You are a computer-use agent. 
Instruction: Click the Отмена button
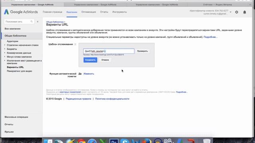coord(105,60)
